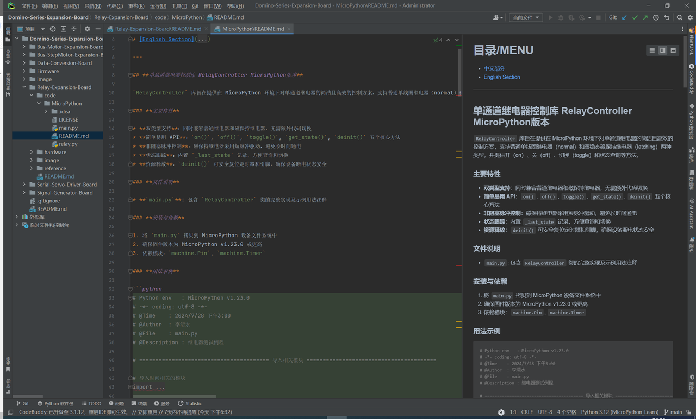Go to next highlighted problem arrow

(x=457, y=40)
